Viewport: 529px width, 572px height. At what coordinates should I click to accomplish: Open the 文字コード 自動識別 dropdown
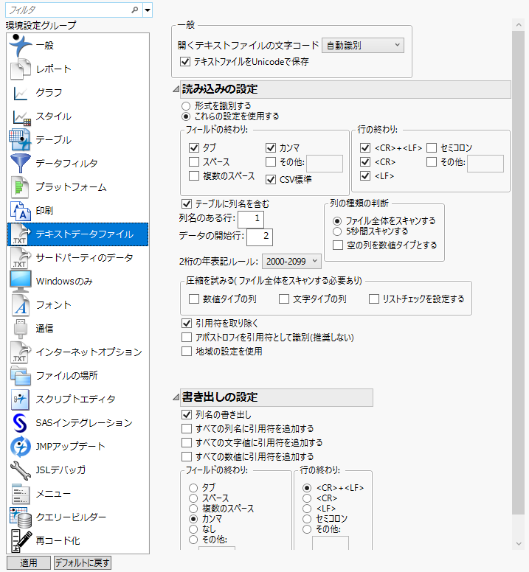(x=363, y=45)
